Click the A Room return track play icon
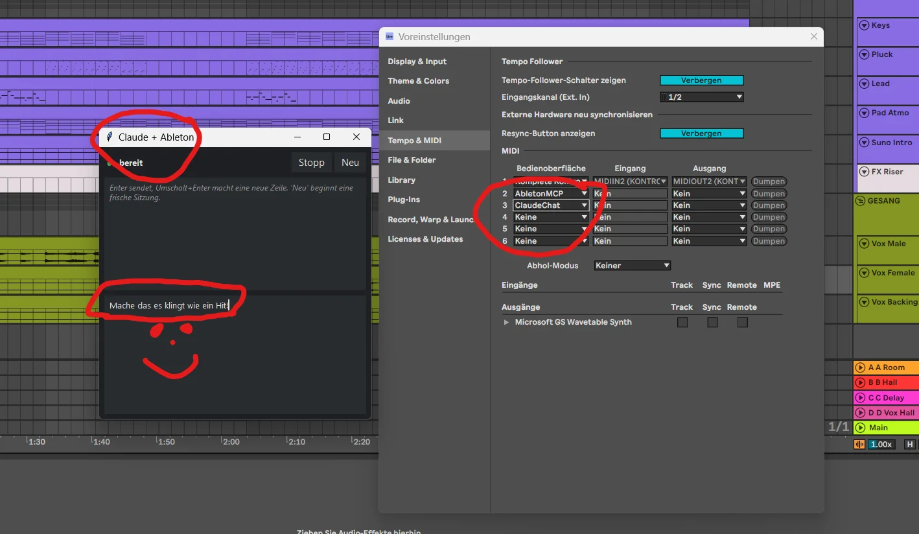This screenshot has width=919, height=534. [860, 367]
